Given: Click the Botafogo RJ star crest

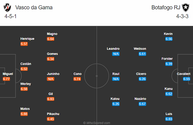Looking at the screenshot, I should (x=186, y=8).
